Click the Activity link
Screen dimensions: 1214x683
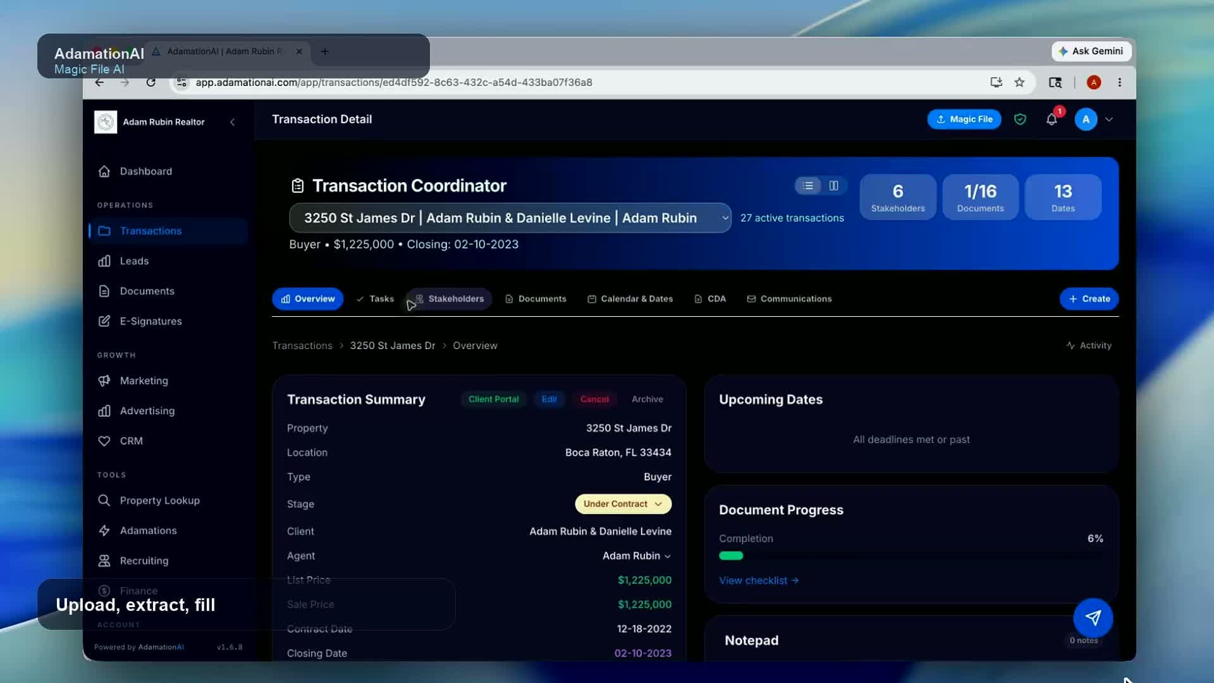point(1089,345)
